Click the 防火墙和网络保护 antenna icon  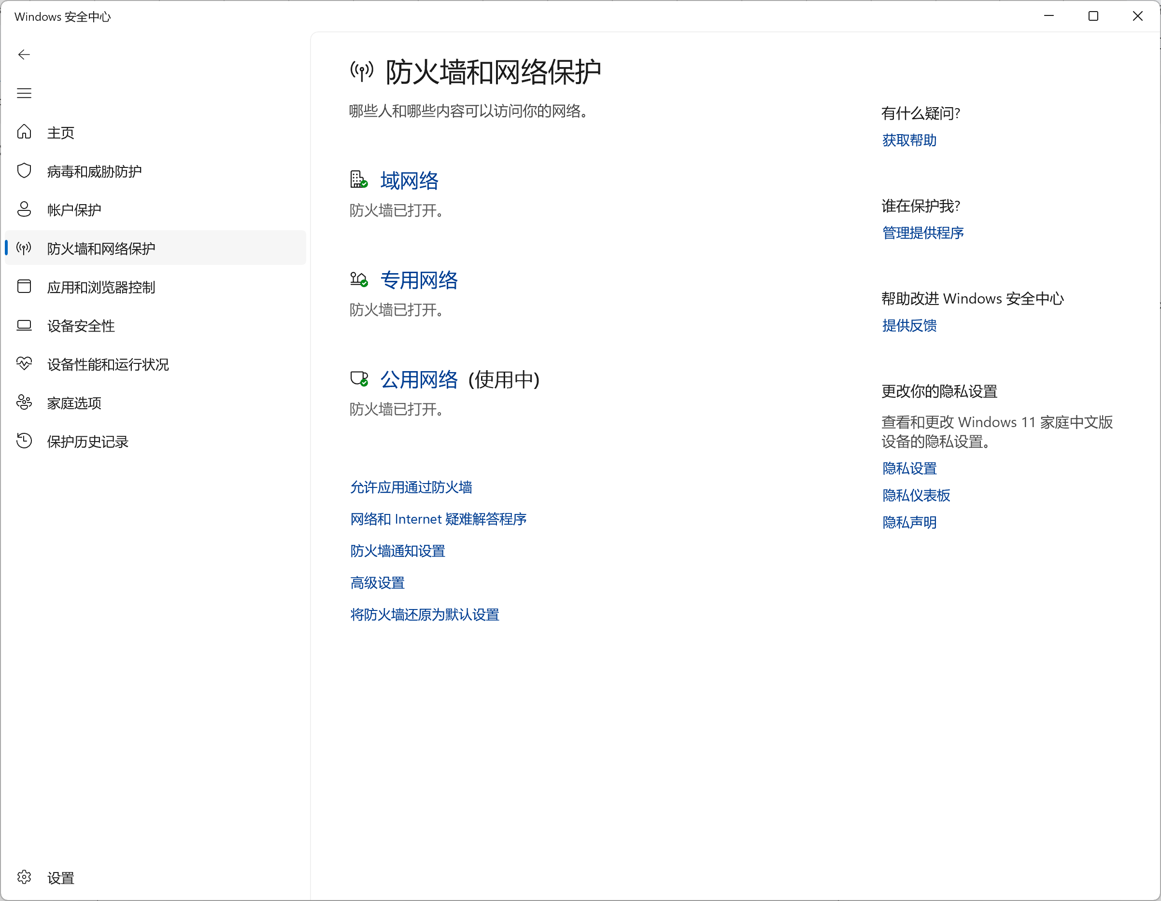point(24,248)
